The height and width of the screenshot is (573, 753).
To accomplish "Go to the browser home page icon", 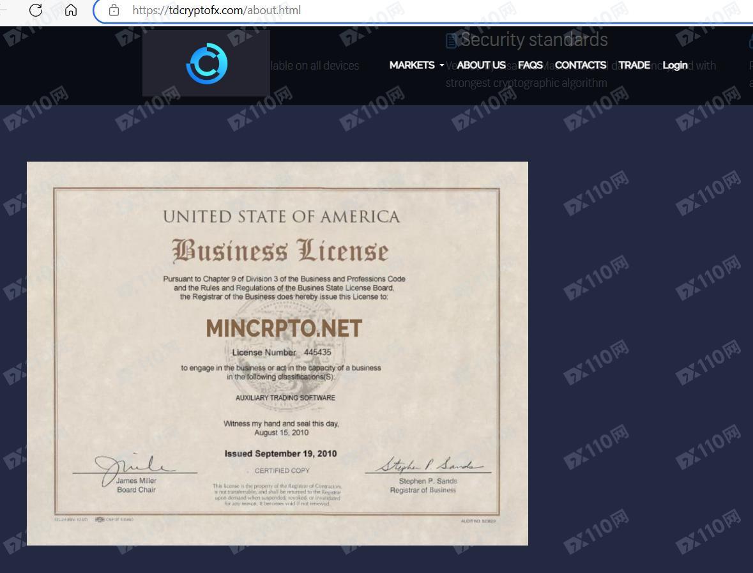I will tap(71, 10).
